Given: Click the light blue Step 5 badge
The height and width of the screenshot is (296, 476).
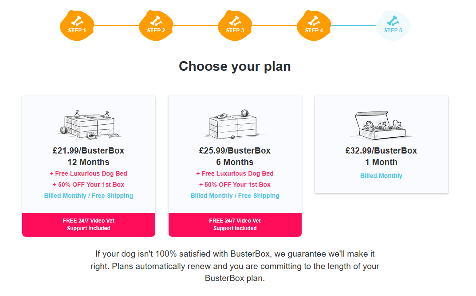Looking at the screenshot, I should pos(393,26).
